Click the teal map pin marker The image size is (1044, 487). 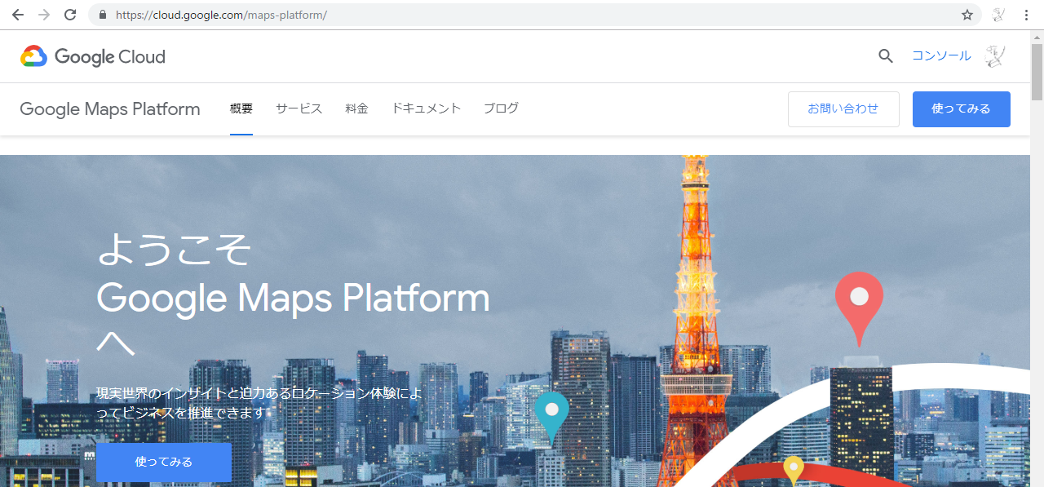pyautogui.click(x=551, y=417)
